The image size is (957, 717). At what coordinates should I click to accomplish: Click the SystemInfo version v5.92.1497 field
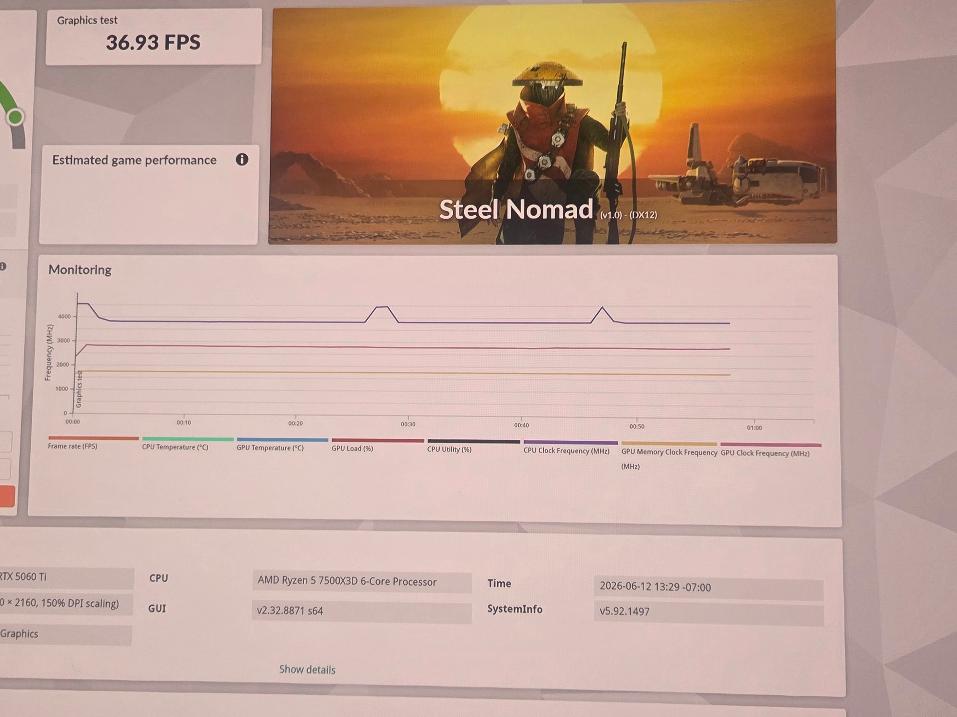coord(709,612)
